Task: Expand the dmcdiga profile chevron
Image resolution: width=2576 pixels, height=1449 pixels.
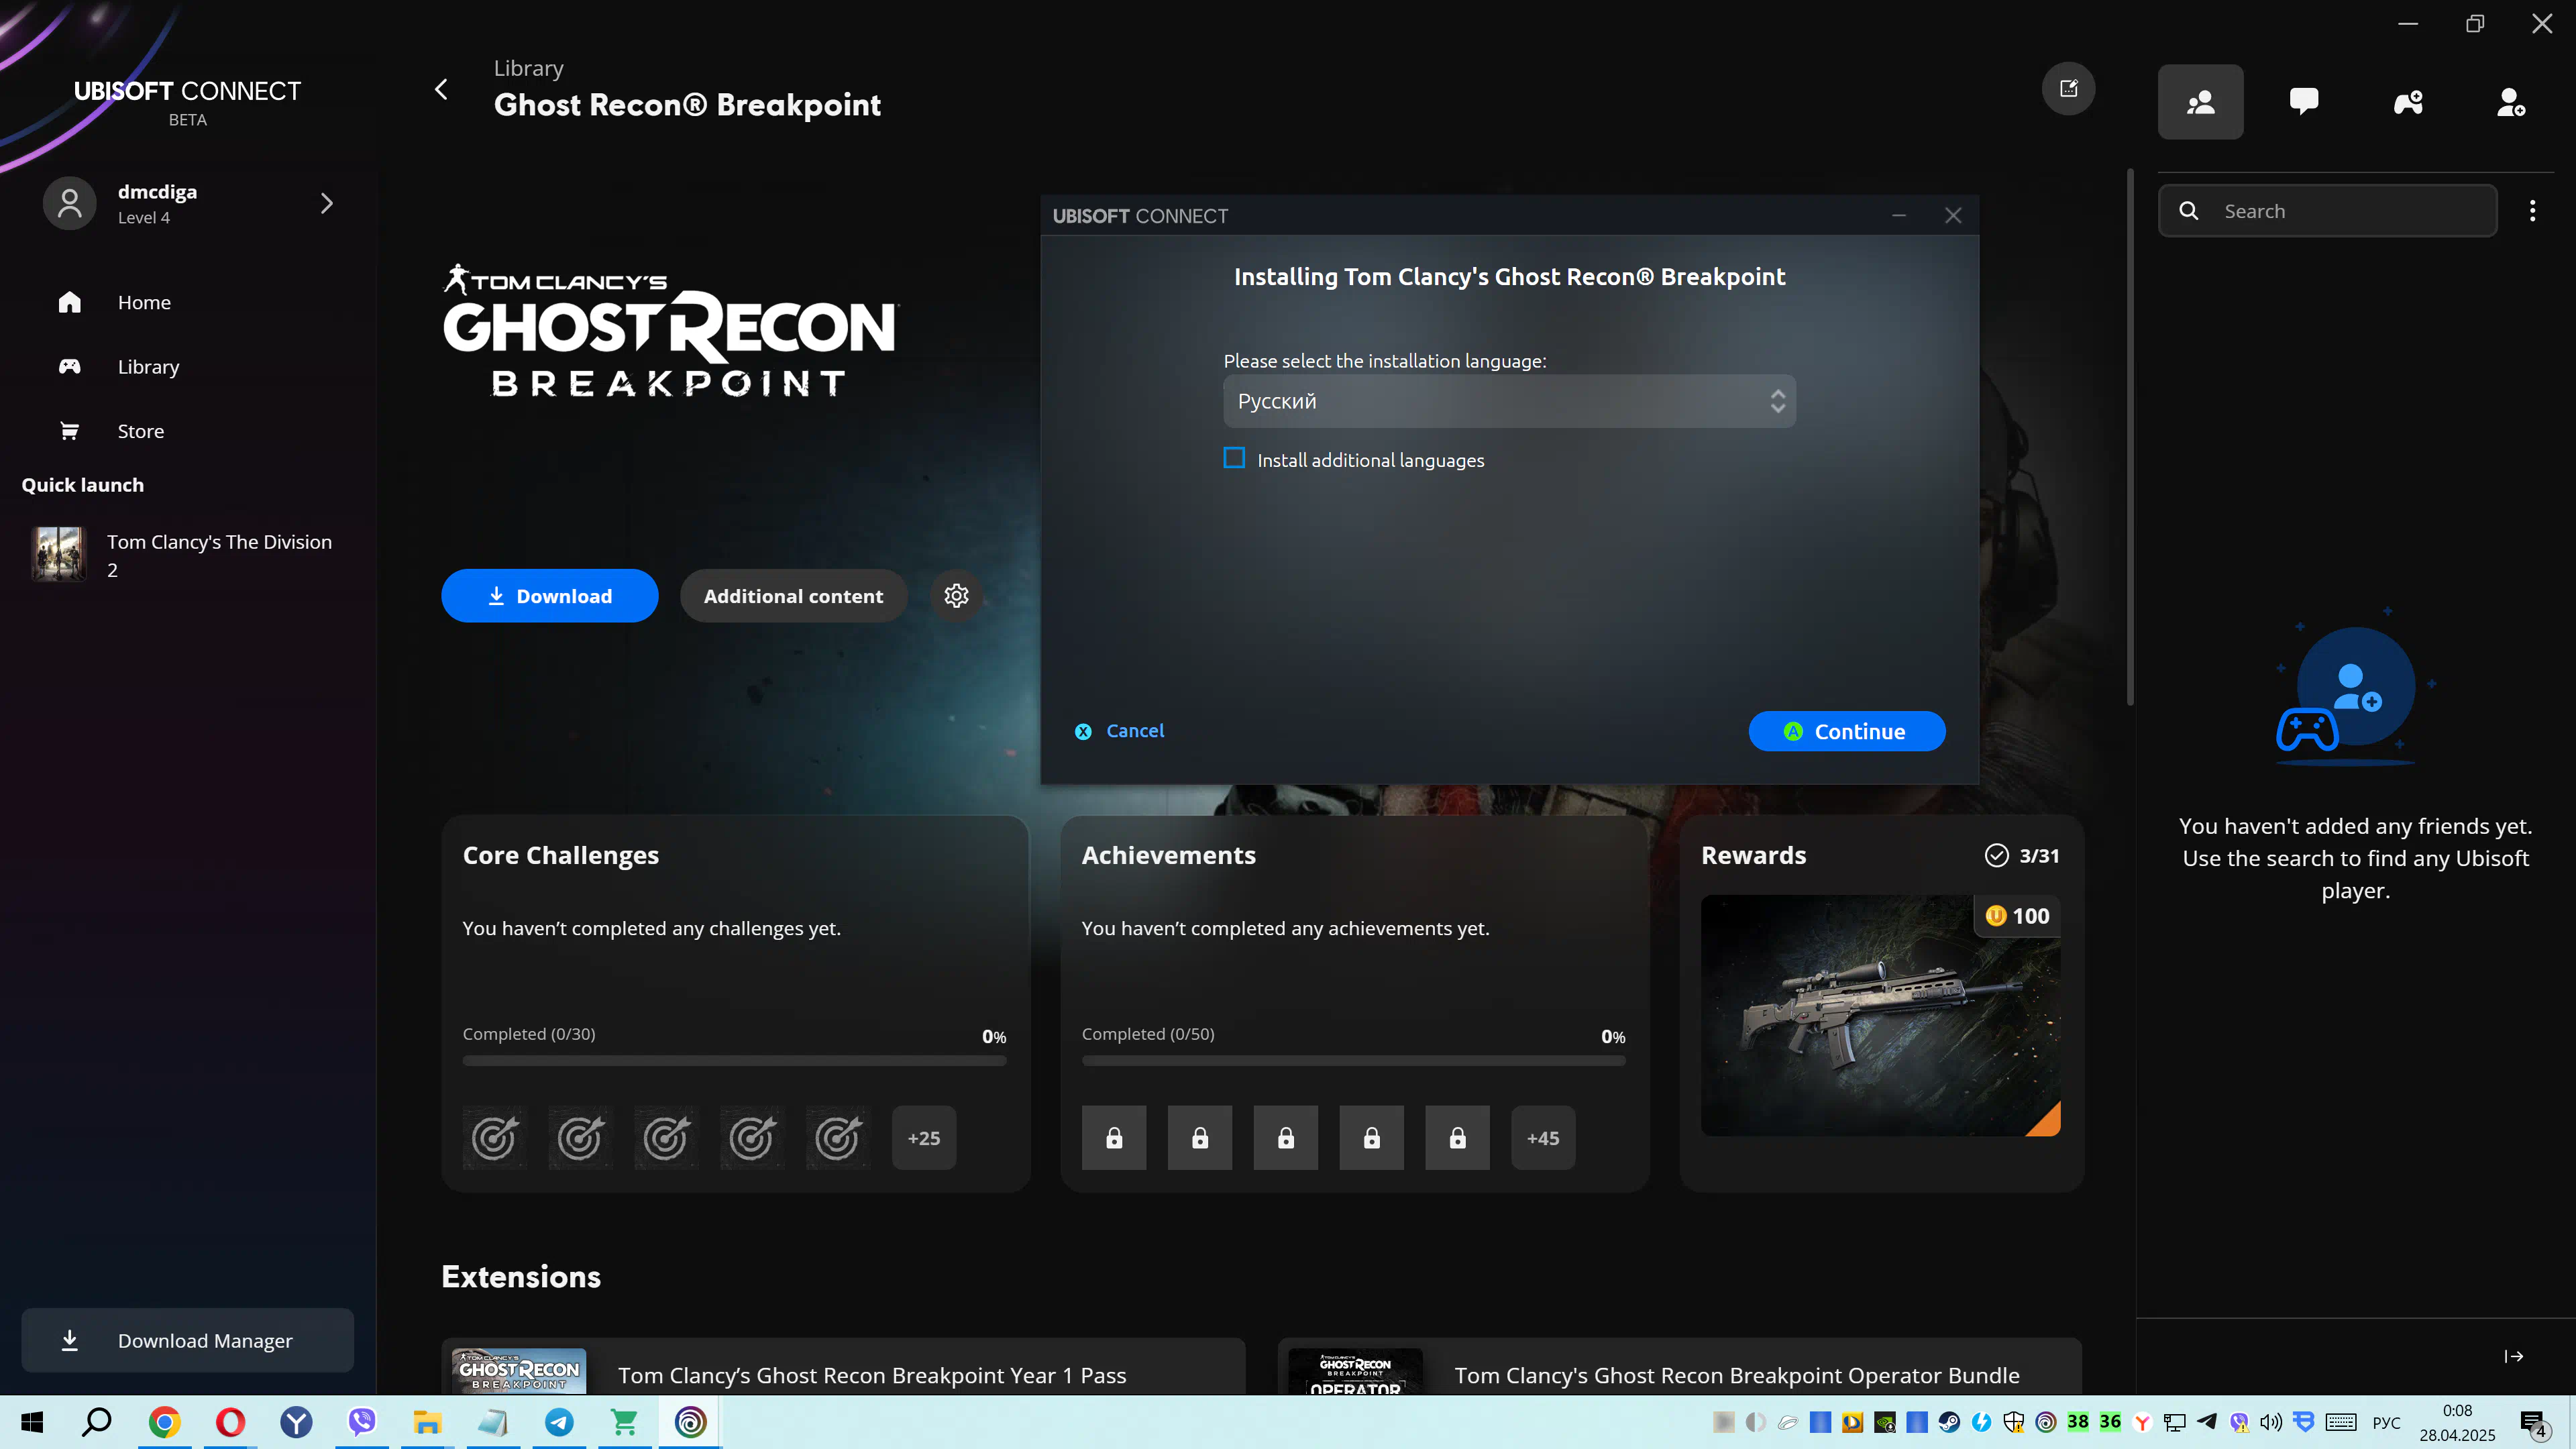Action: (327, 203)
